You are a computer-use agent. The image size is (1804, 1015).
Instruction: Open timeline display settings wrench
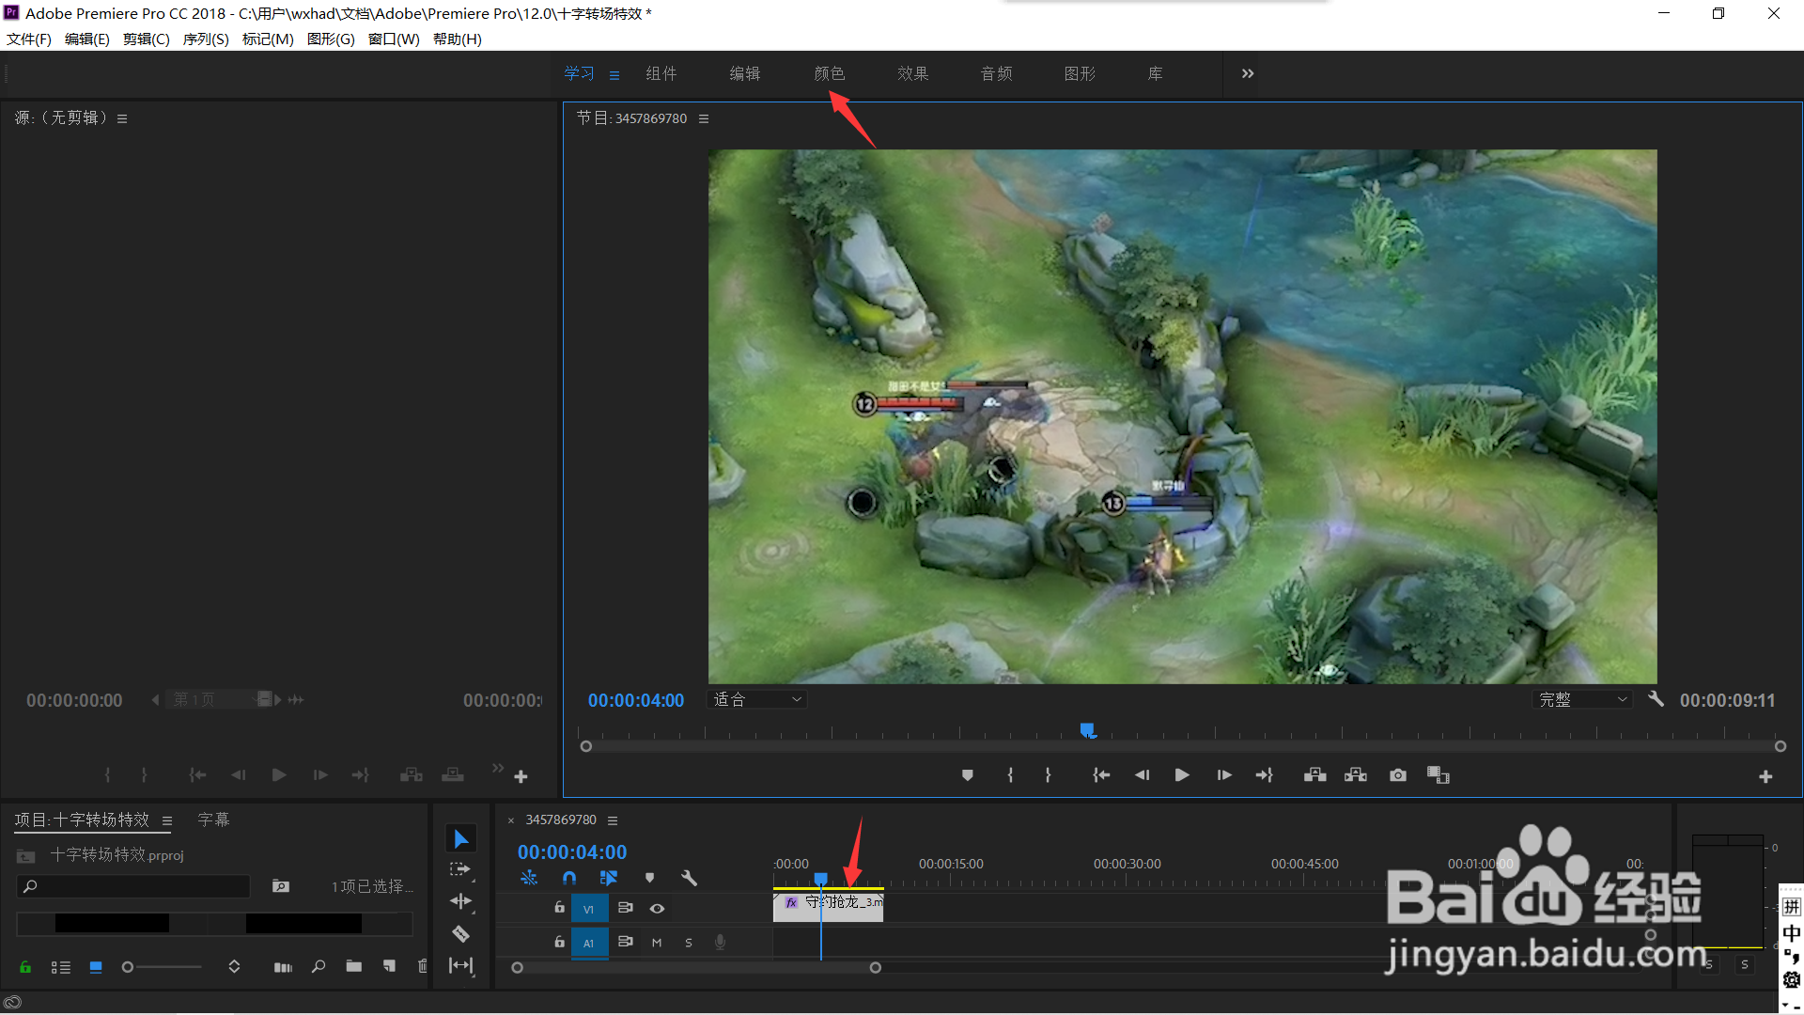[689, 878]
